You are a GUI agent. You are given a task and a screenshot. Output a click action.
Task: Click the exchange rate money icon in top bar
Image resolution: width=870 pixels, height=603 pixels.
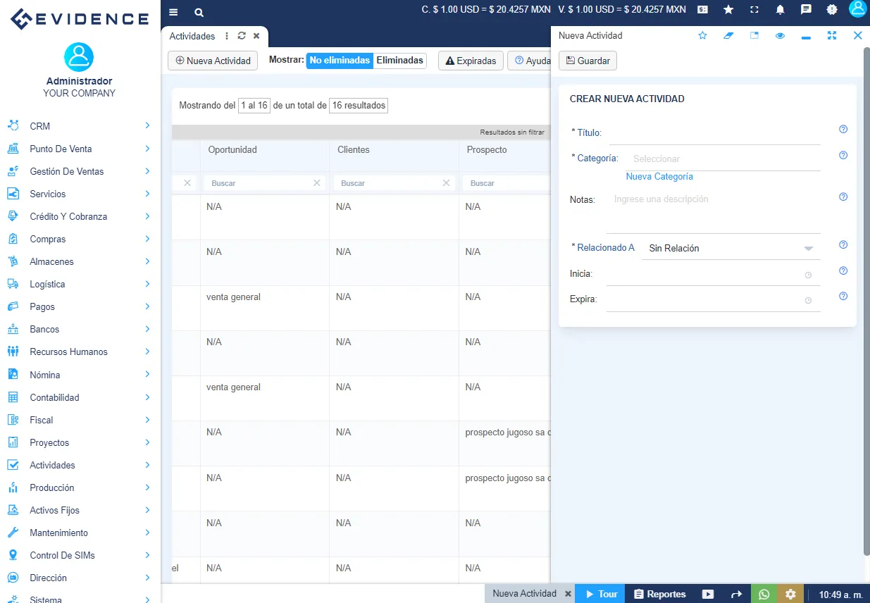[702, 10]
